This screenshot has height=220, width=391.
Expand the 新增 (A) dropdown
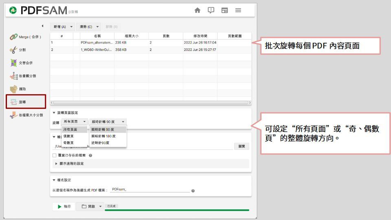coord(72,27)
